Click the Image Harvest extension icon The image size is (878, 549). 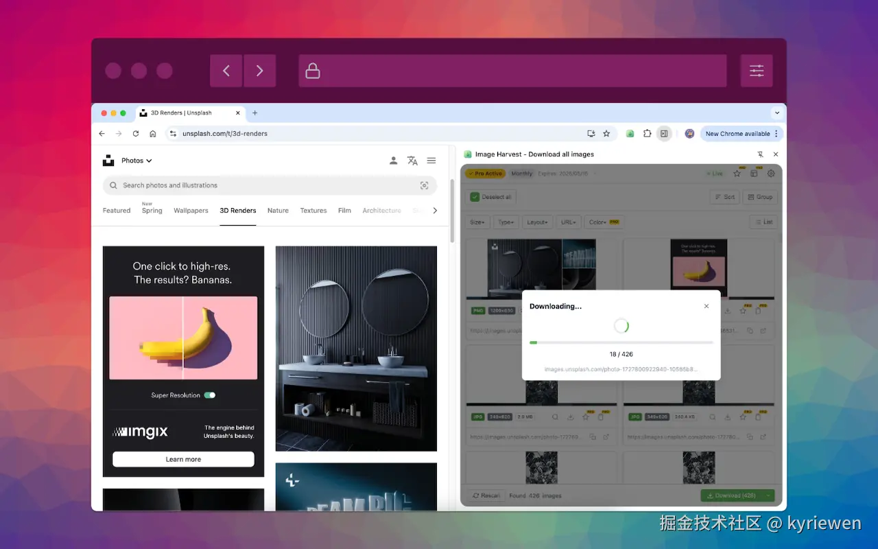click(x=630, y=134)
